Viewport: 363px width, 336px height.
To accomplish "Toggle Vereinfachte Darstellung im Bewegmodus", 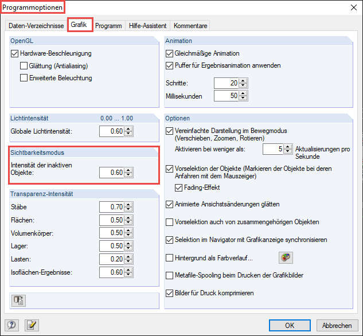I will pyautogui.click(x=169, y=131).
